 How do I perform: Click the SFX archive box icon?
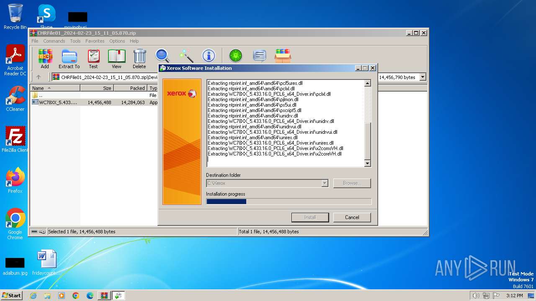click(283, 56)
